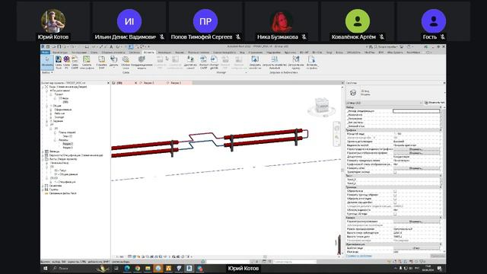Expand Ведомости/Спецификации node in project browser
This screenshot has width=487, height=274.
43,155
